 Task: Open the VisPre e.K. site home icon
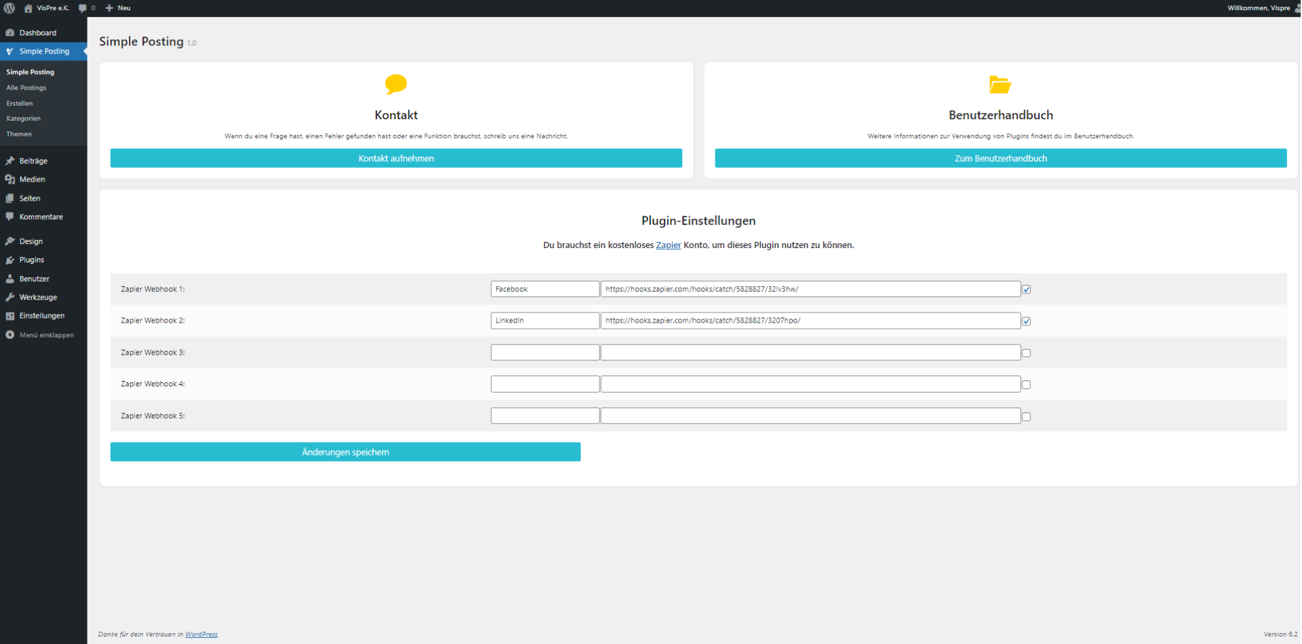point(28,8)
